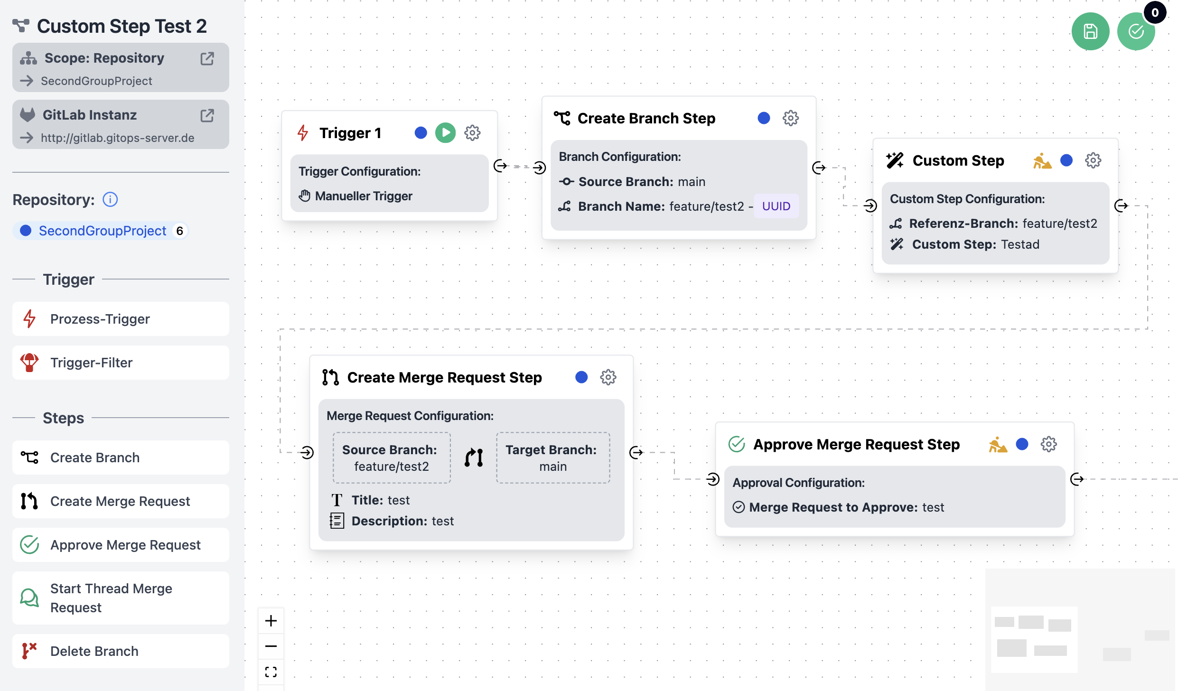Image resolution: width=1178 pixels, height=691 pixels.
Task: Click Custom Step orange warning icon
Action: click(x=1042, y=161)
